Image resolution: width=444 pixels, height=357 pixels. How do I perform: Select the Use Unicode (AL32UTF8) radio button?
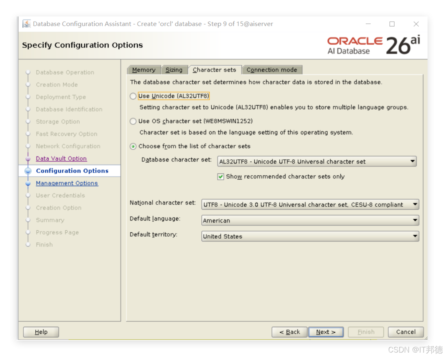click(x=133, y=96)
